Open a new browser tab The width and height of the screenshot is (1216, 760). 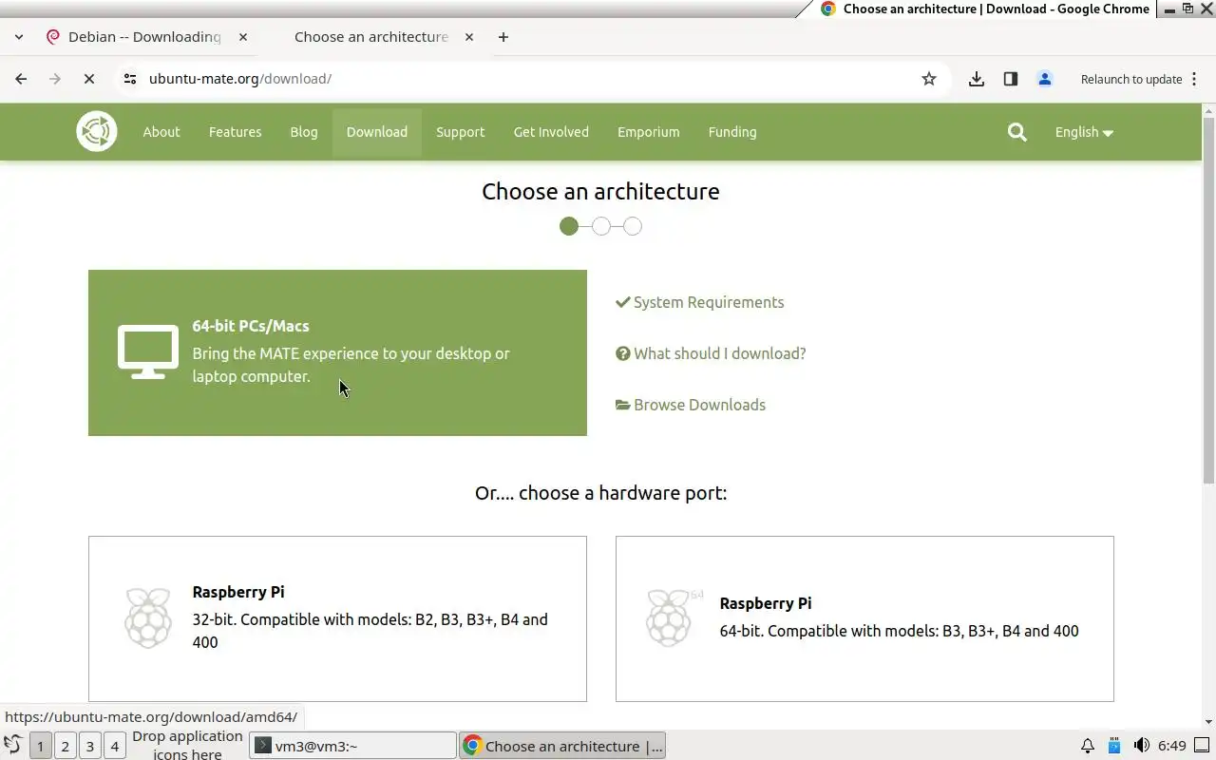503,37
